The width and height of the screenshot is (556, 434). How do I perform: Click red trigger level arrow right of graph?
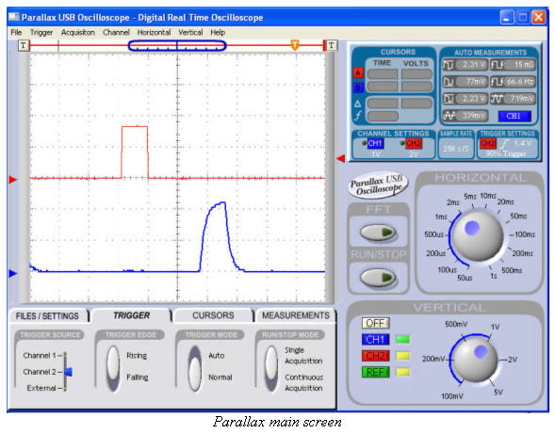[x=340, y=158]
